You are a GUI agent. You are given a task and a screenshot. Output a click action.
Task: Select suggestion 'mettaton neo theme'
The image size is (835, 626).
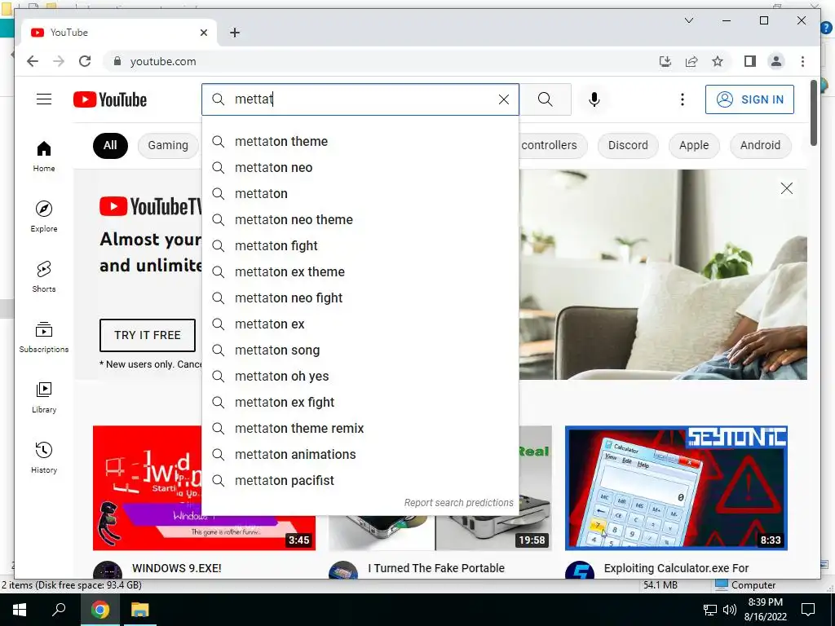click(x=360, y=220)
